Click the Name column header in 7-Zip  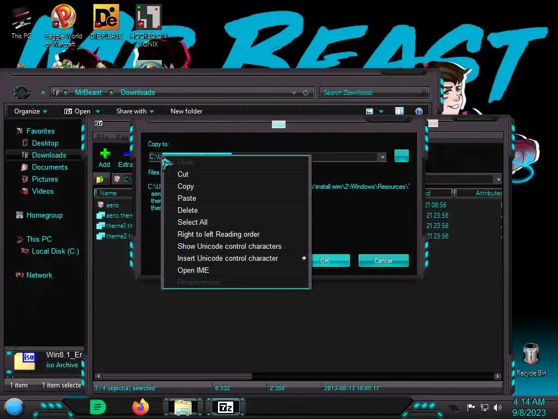coord(113,193)
